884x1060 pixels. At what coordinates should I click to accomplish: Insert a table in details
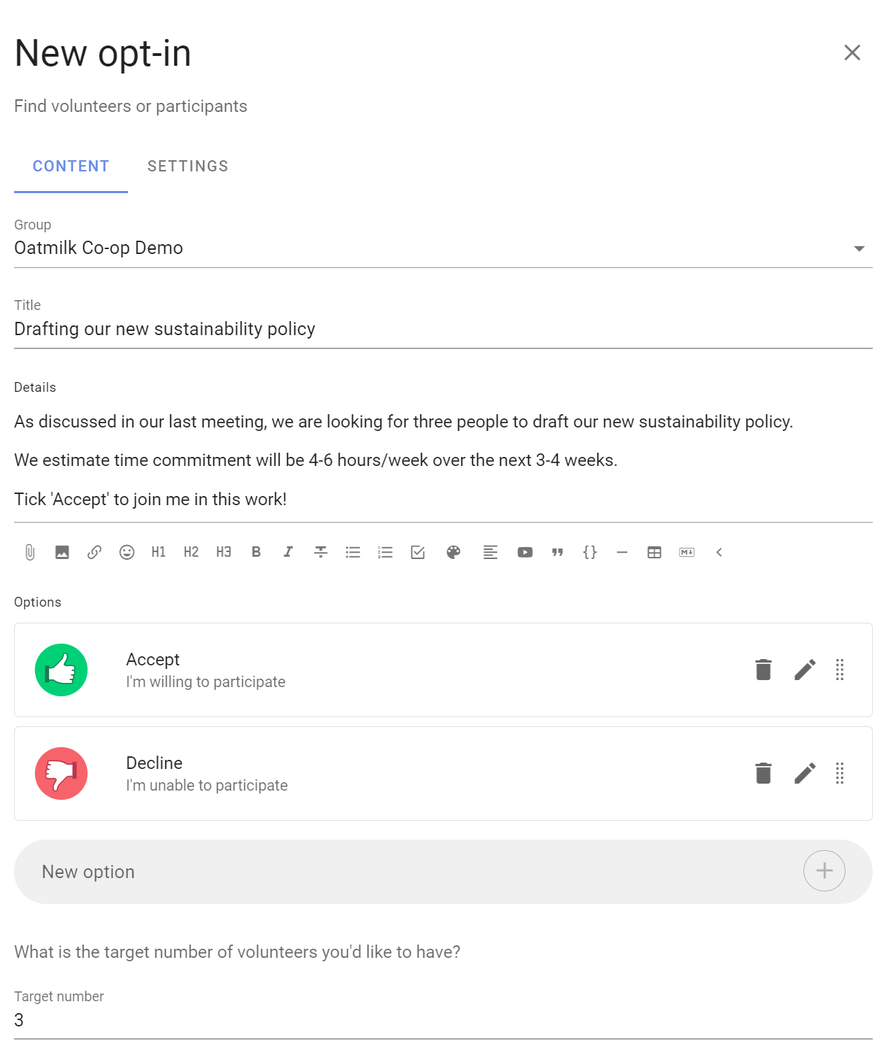point(654,552)
